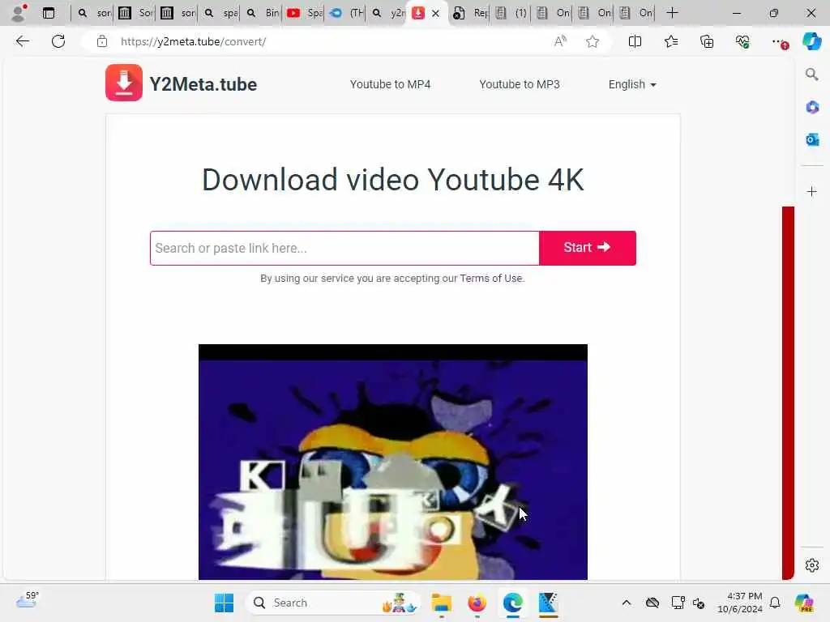
Task: Open the Favorites list icon
Action: pos(670,41)
